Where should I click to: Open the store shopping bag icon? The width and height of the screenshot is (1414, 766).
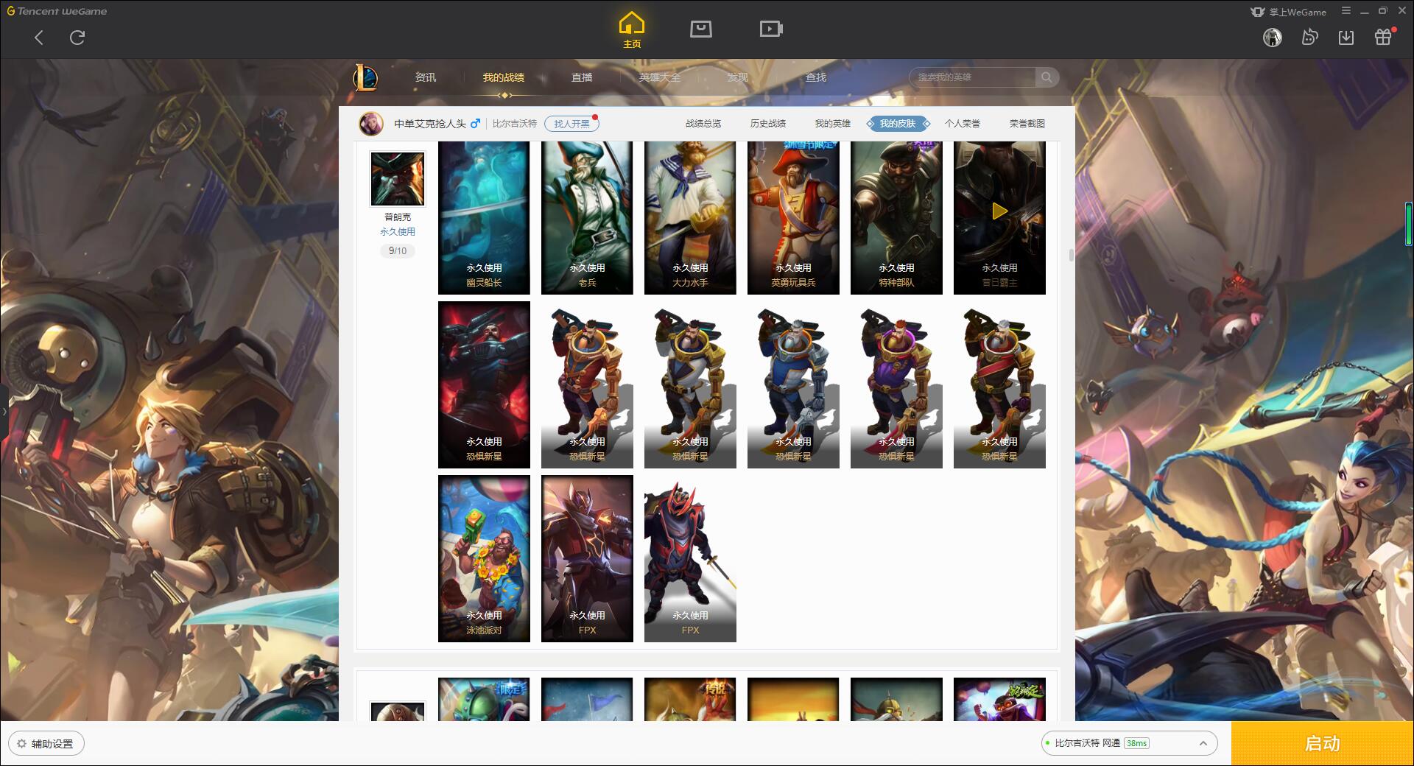pyautogui.click(x=700, y=29)
